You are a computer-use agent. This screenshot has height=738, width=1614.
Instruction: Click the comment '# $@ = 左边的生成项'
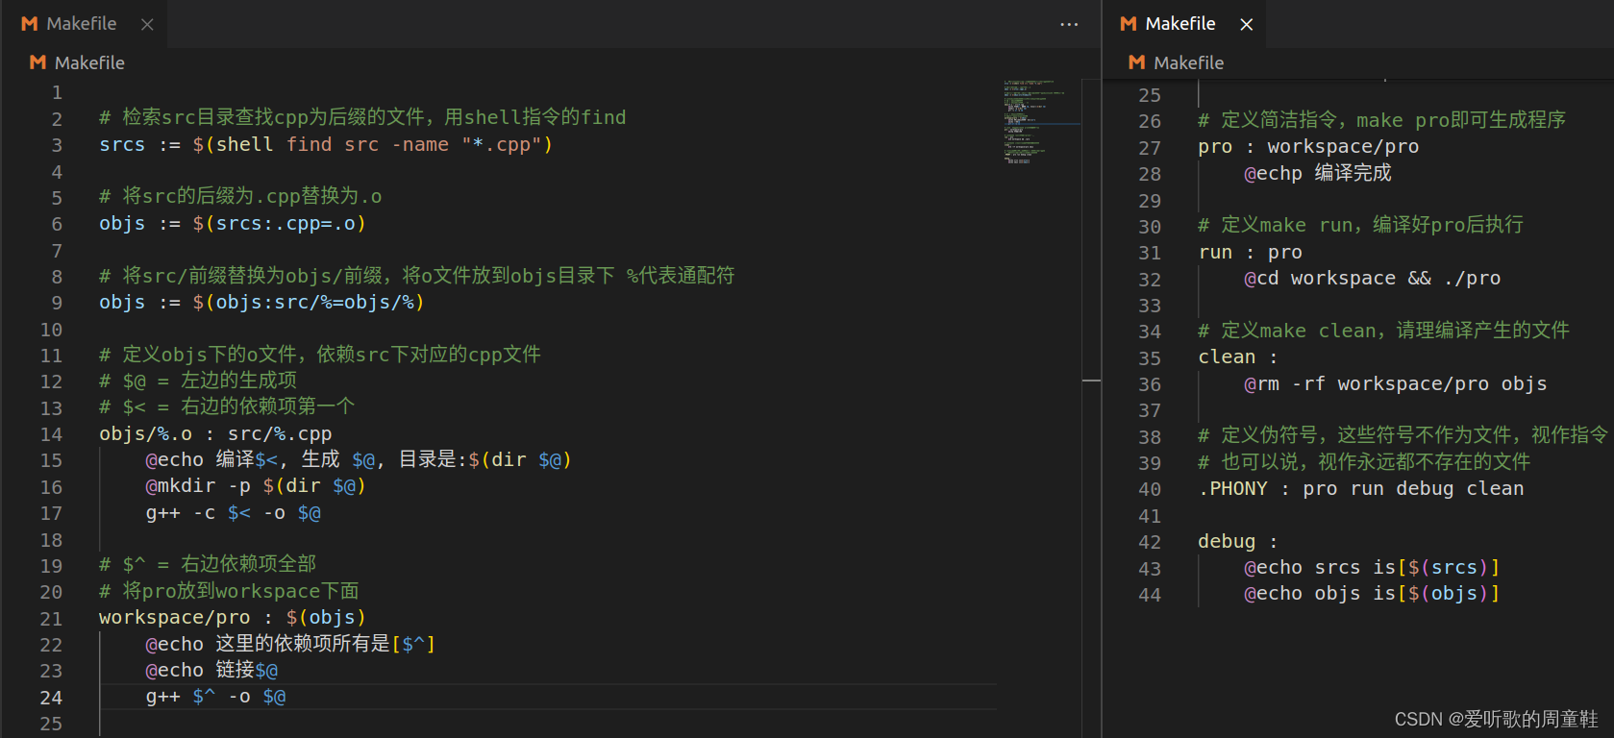198,381
